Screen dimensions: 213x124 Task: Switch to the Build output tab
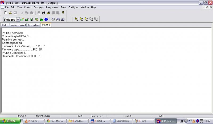[5, 25]
